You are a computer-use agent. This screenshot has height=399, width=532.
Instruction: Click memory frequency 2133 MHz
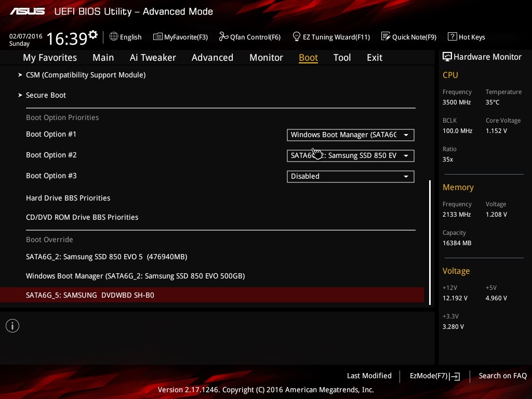pos(456,215)
